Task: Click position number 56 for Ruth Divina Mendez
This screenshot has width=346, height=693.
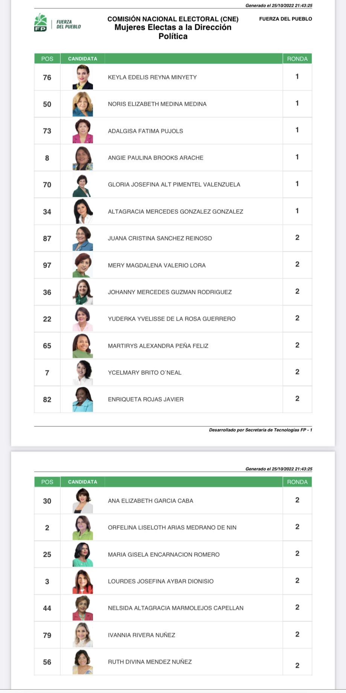Action: (47, 662)
